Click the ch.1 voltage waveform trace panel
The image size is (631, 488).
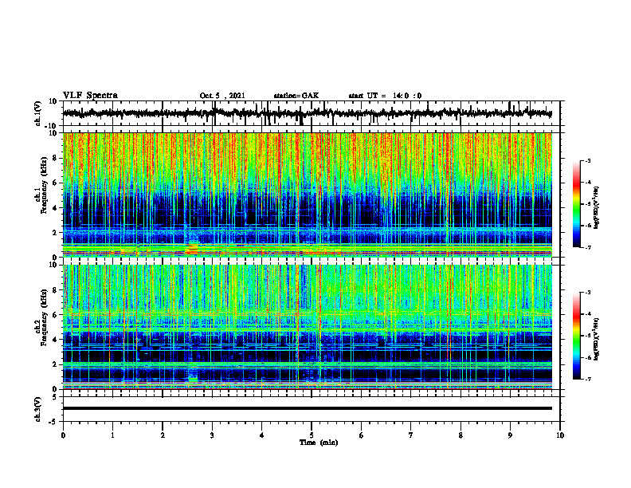coord(311,113)
